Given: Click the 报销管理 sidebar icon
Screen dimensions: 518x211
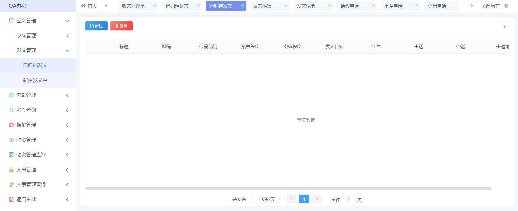Looking at the screenshot, I should (x=11, y=125).
